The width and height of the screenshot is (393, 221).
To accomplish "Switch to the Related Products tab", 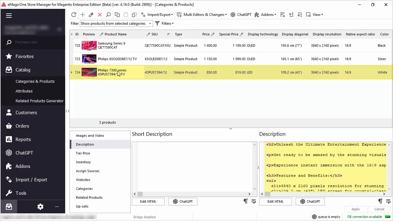I will tap(100, 197).
